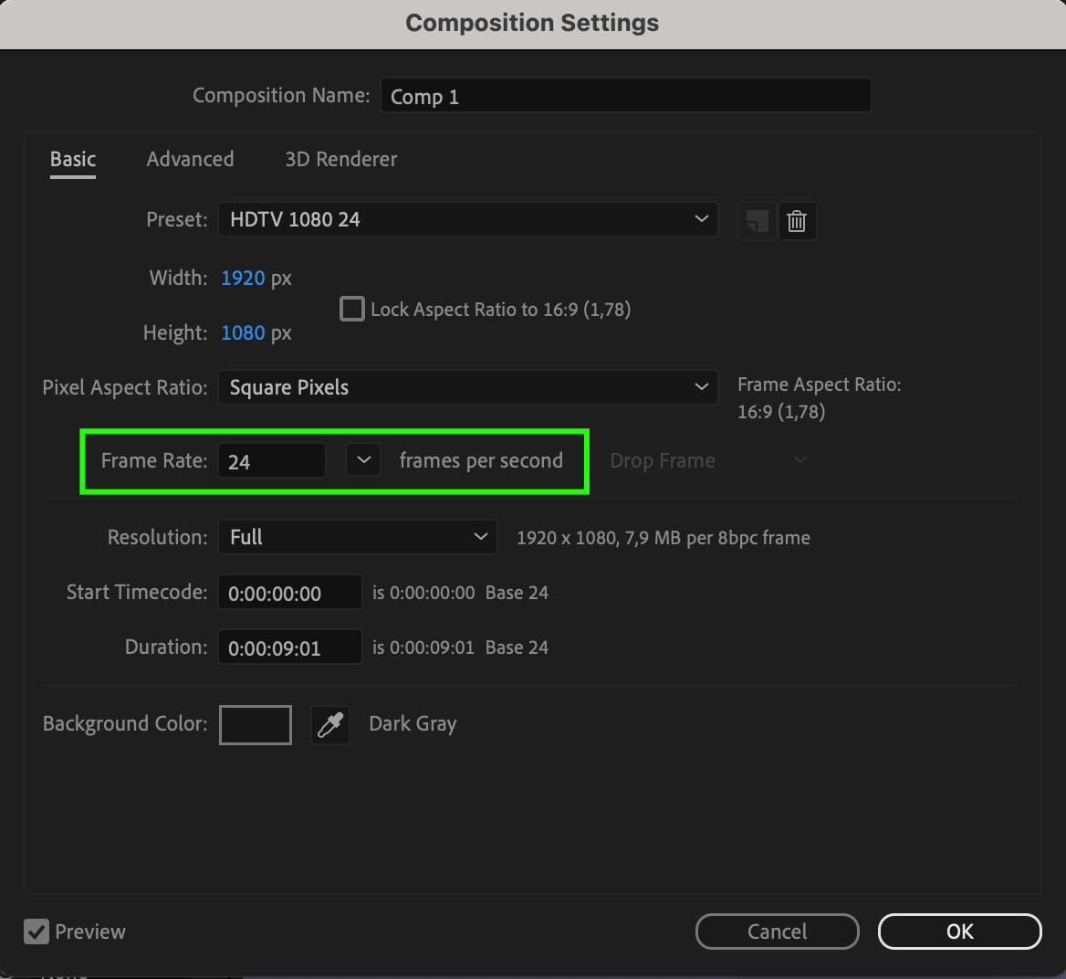1066x979 pixels.
Task: Open the Resolution dropdown set to Full
Action: click(x=358, y=537)
